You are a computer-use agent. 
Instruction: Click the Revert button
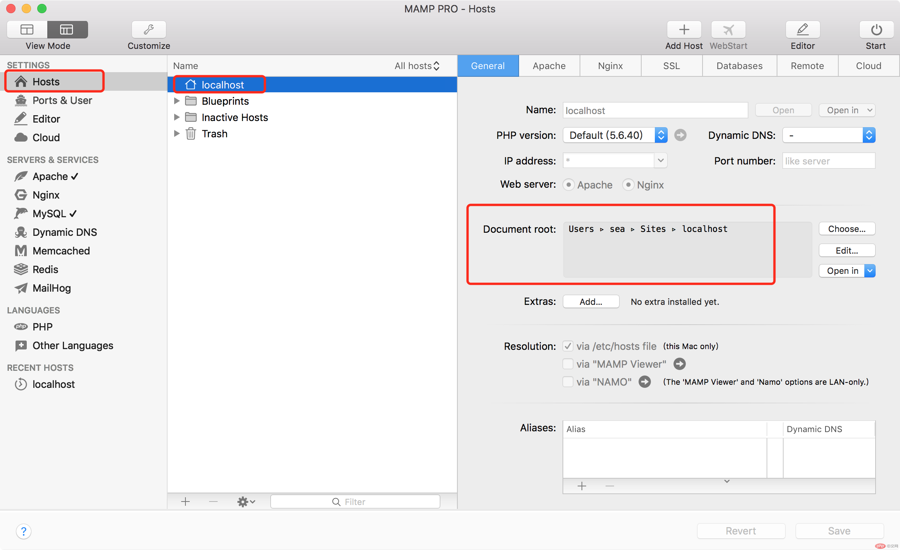741,531
